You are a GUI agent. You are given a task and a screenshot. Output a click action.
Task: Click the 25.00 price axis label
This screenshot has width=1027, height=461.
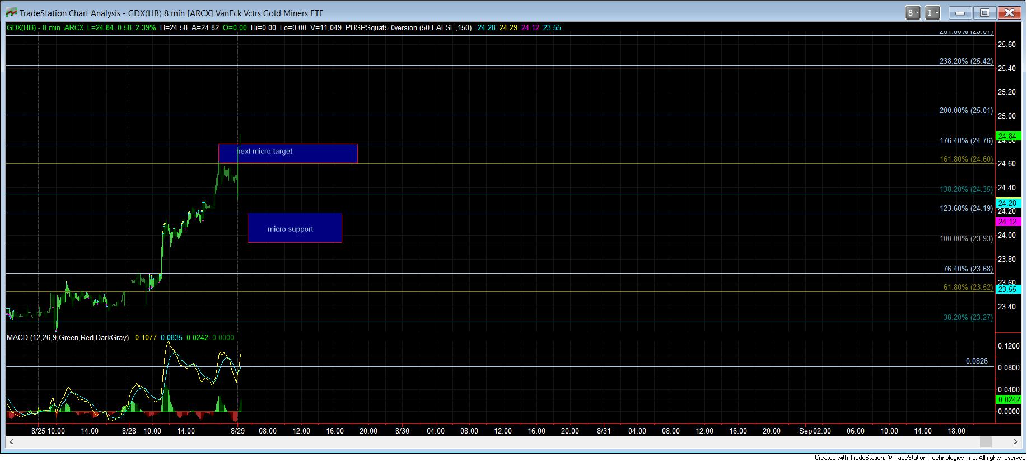pyautogui.click(x=1007, y=116)
